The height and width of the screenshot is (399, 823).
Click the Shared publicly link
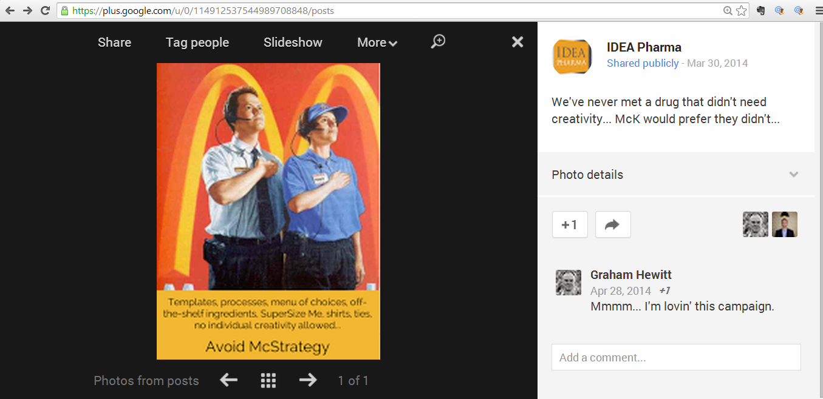pyautogui.click(x=643, y=63)
